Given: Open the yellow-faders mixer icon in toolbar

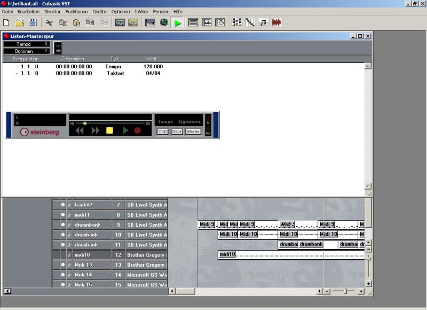Looking at the screenshot, I should point(133,22).
